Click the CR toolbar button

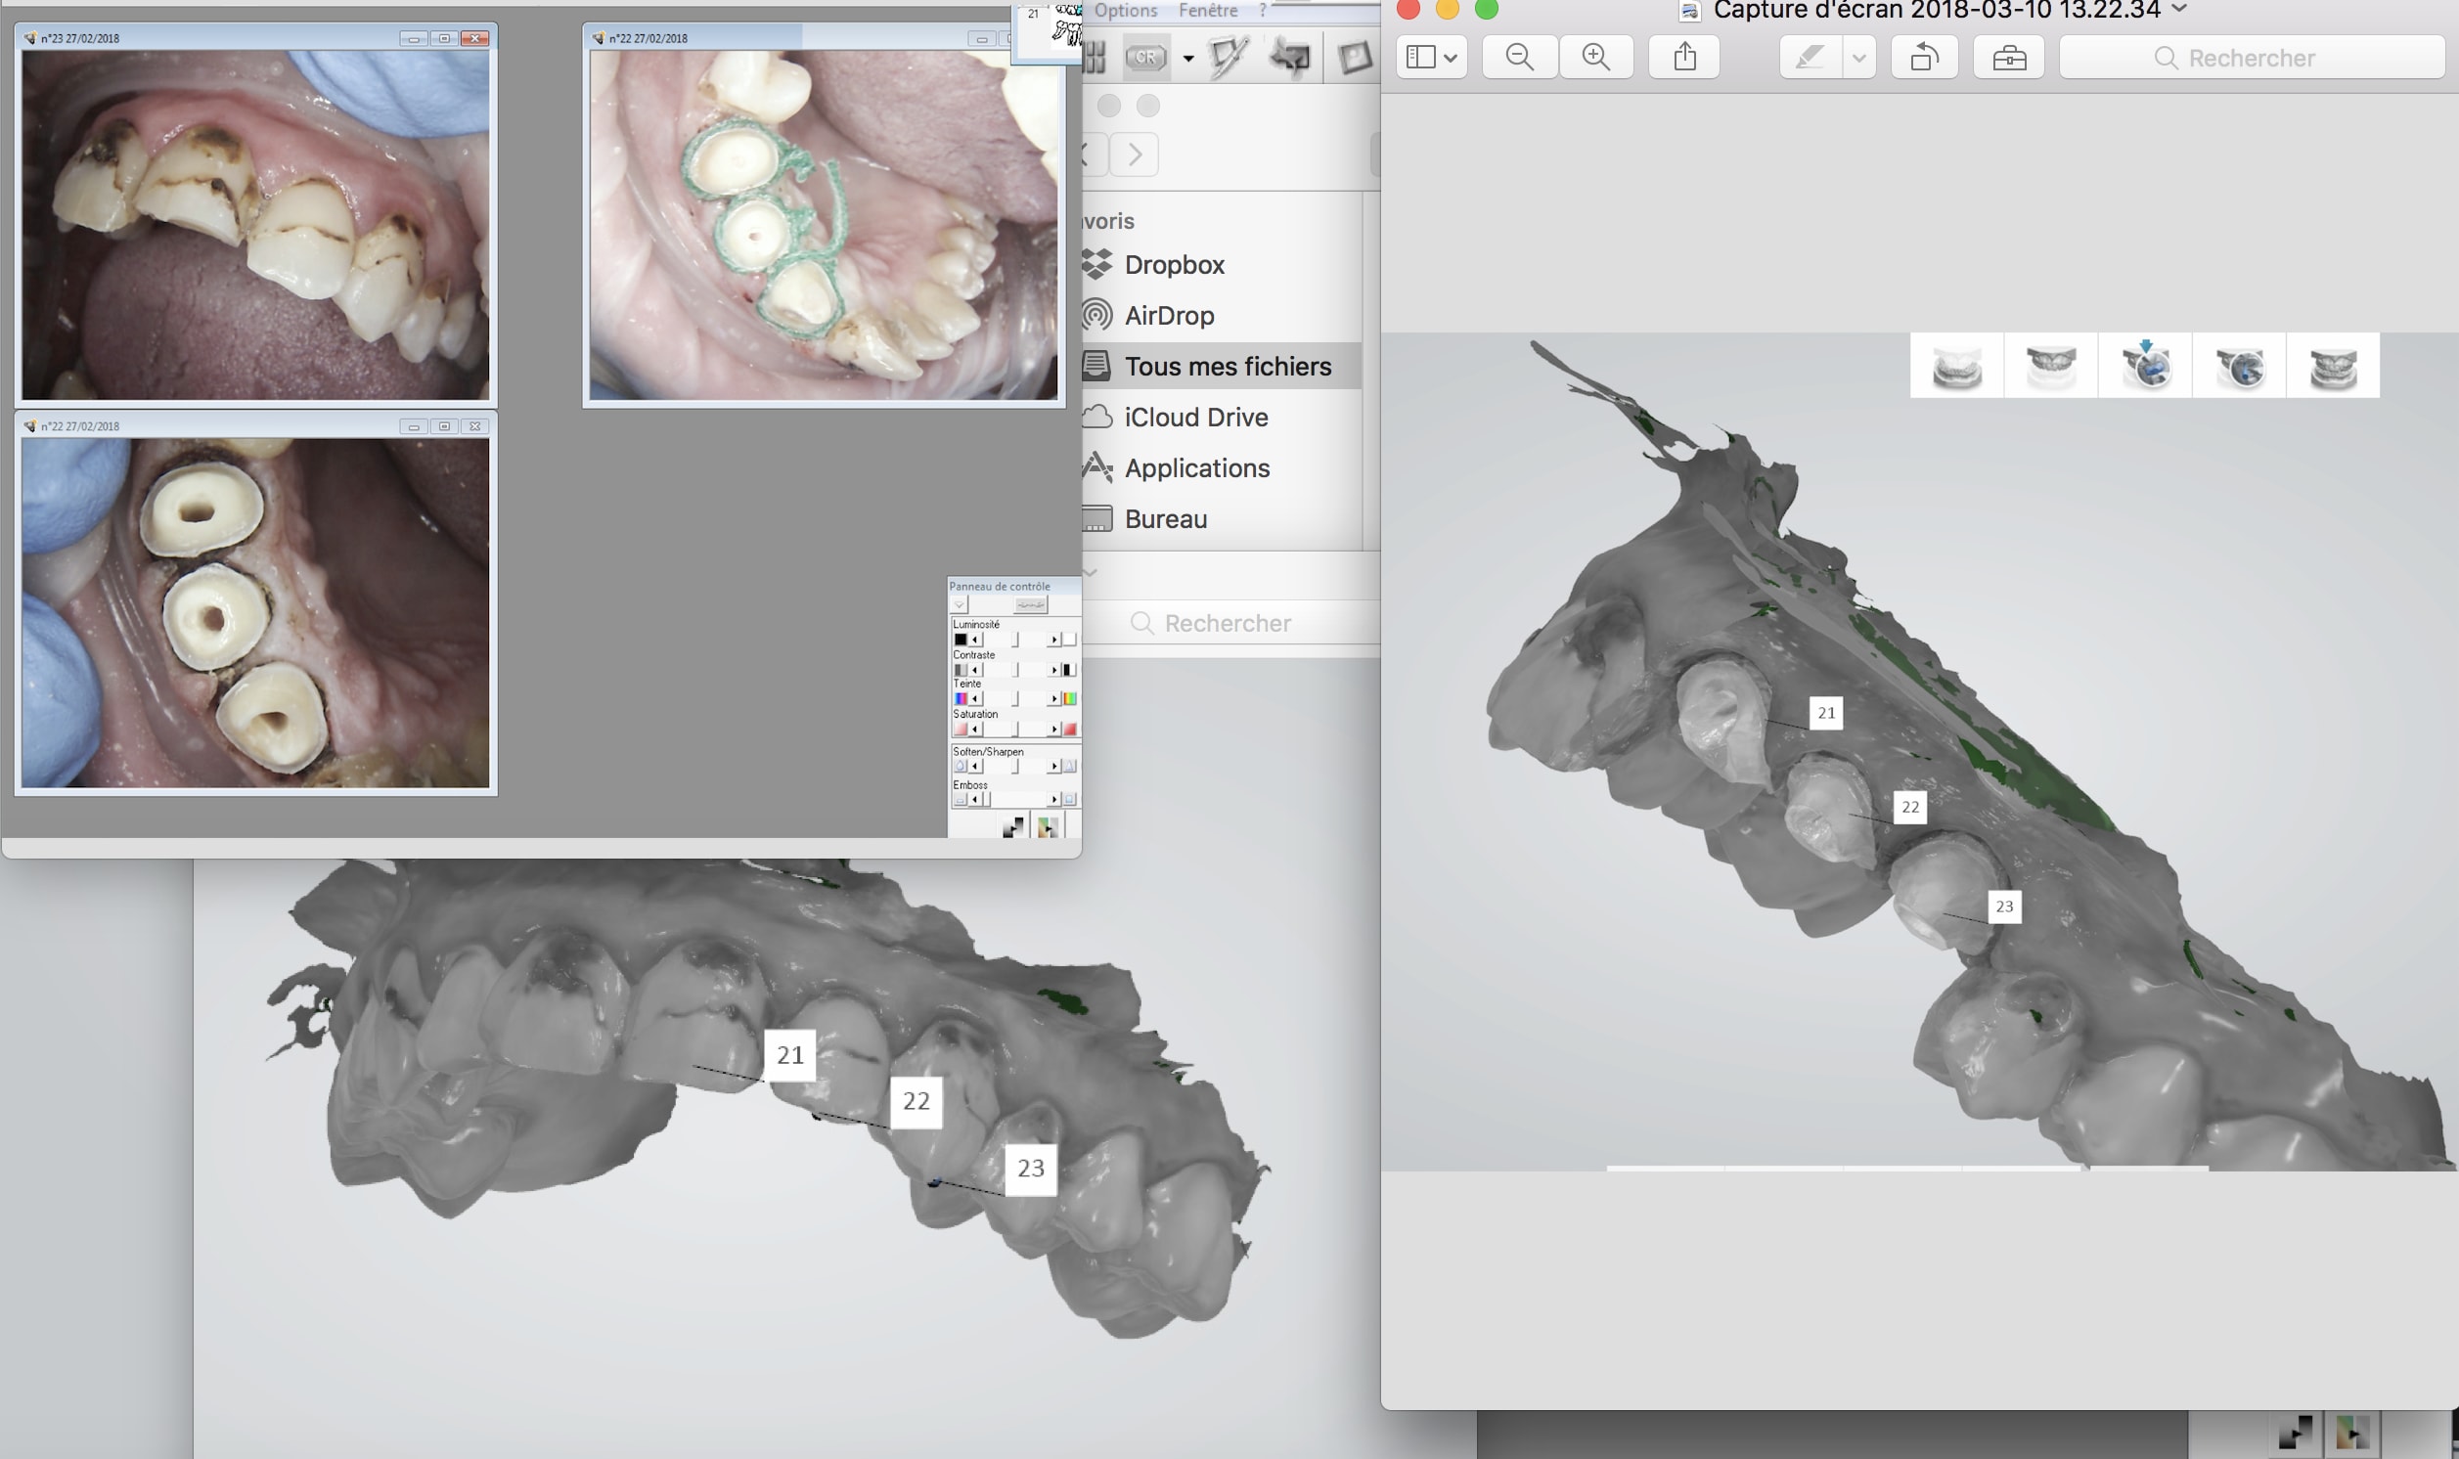(1145, 57)
